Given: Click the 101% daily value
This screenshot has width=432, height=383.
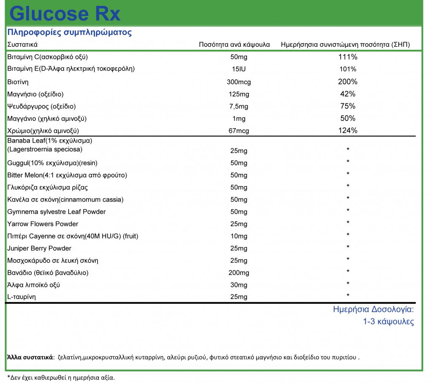Looking at the screenshot, I should (x=348, y=69).
